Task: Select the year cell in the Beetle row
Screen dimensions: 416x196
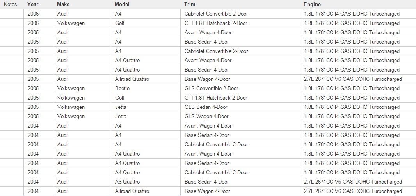Action: point(33,88)
